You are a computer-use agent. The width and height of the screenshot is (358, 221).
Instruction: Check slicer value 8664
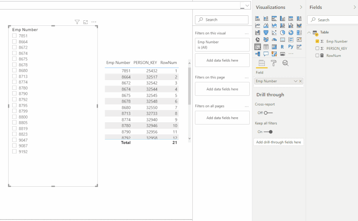click(x=14, y=41)
